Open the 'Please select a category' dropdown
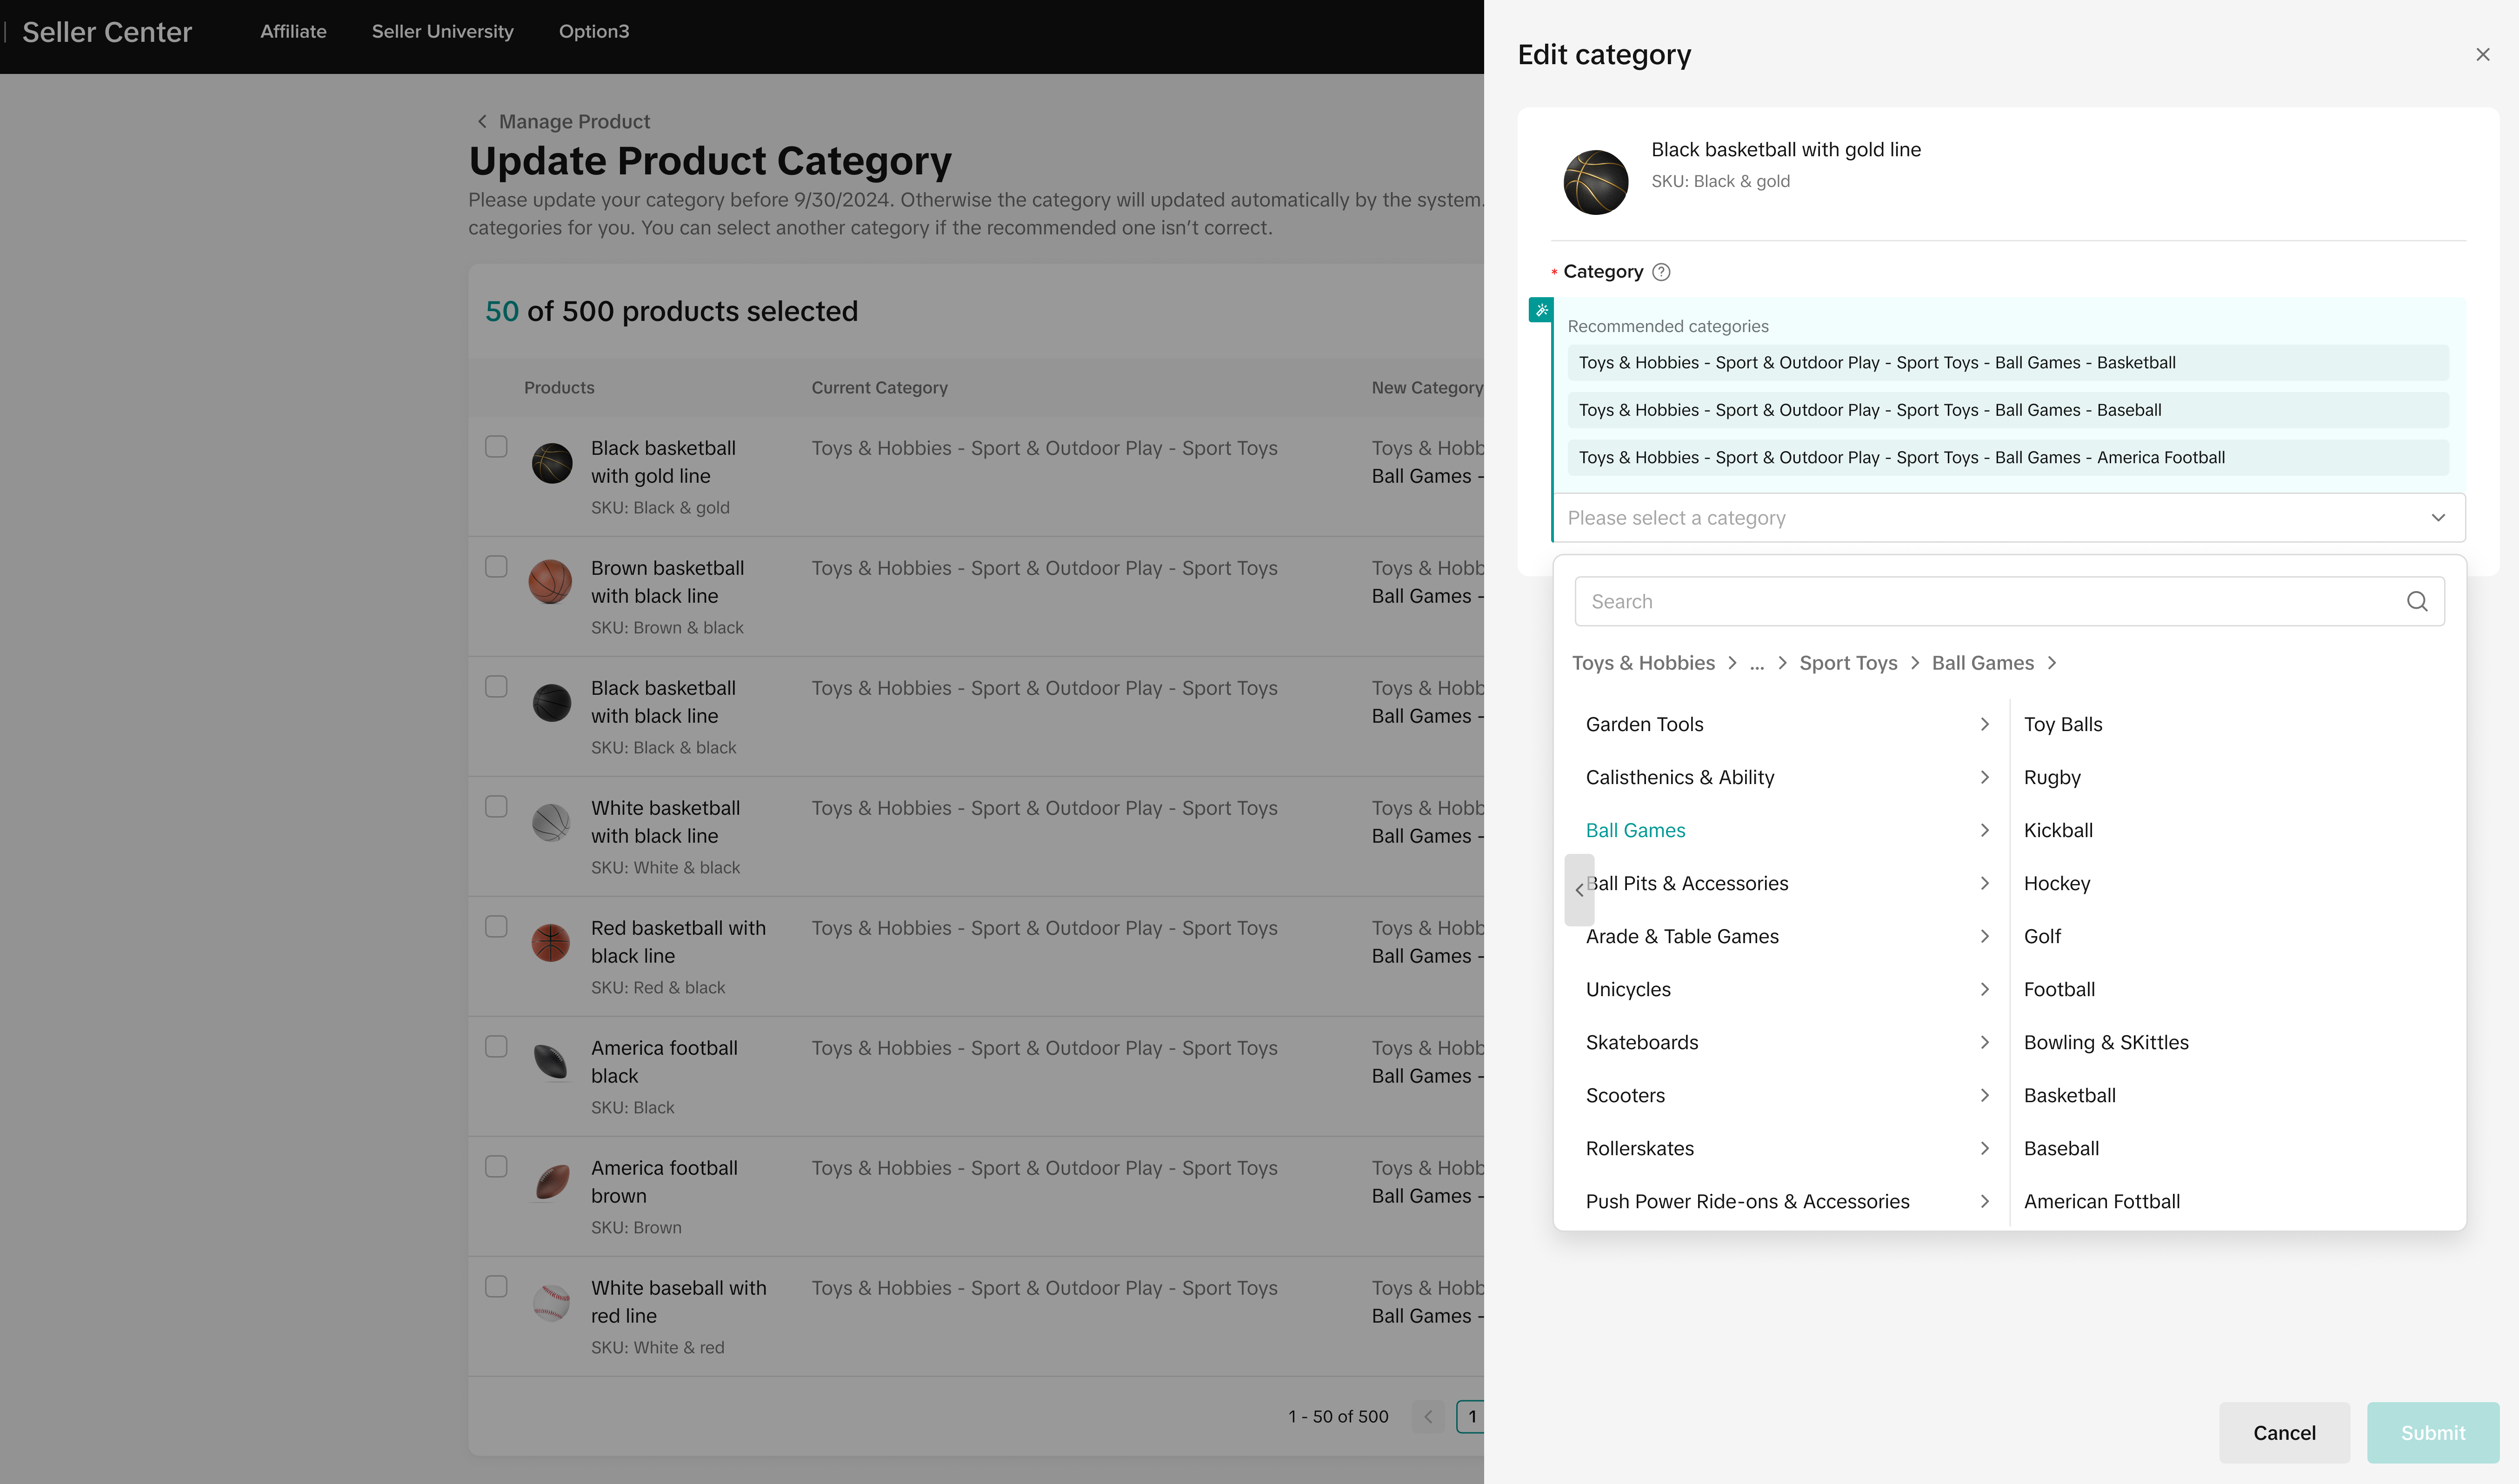This screenshot has height=1484, width=2519. pos(2008,518)
